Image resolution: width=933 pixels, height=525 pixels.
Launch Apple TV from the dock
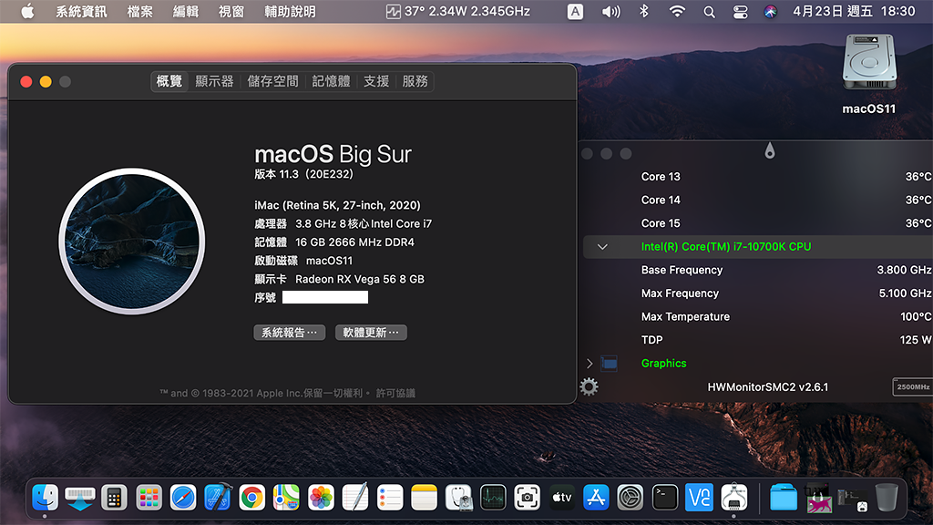561,497
